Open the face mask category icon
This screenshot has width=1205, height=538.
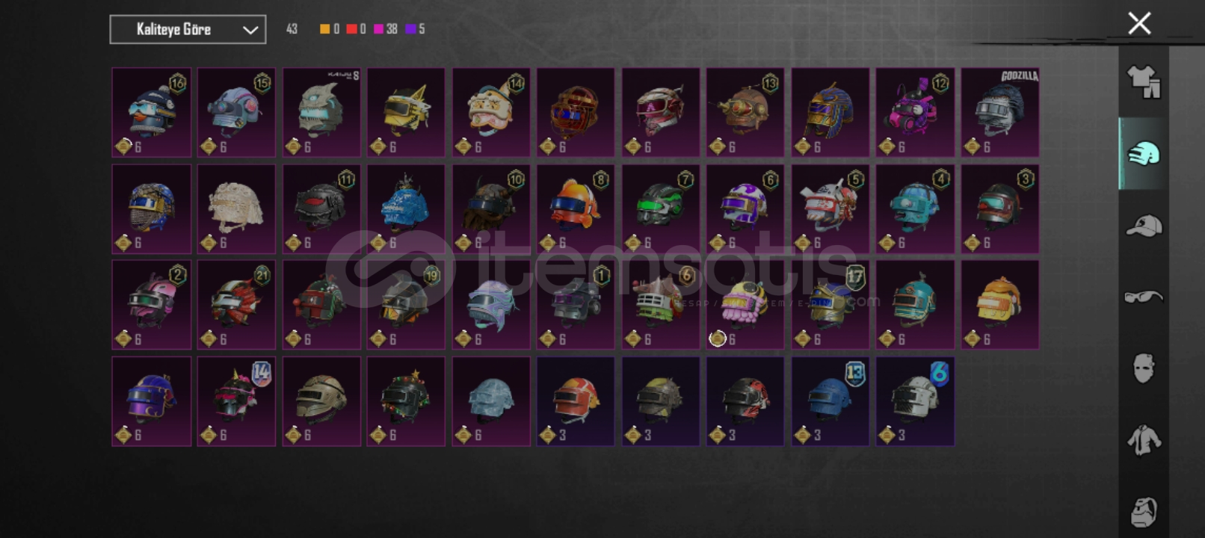[x=1144, y=368]
